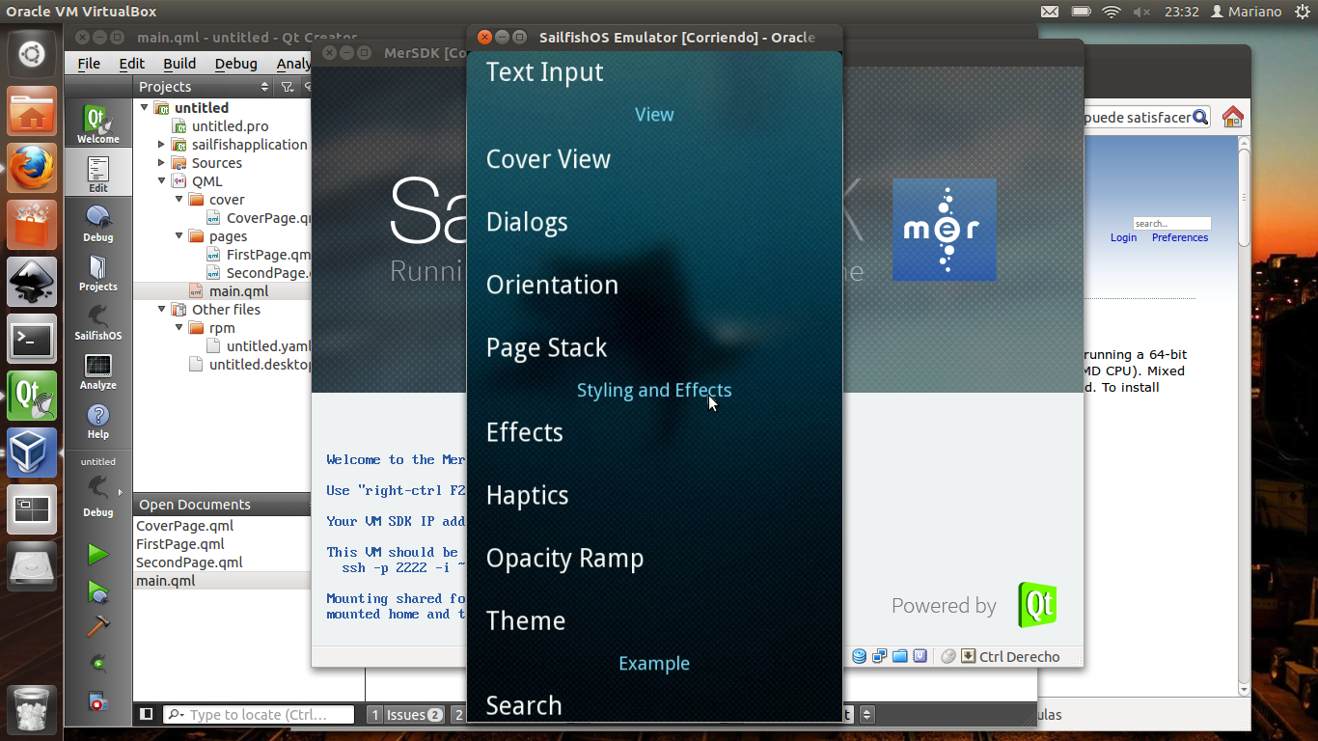Collapse the untitled project tree node

click(x=145, y=108)
